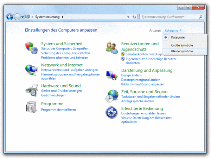Click the Erleichterte Bedienung accessibility icon
This screenshot has height=159, width=211.
[112, 112]
